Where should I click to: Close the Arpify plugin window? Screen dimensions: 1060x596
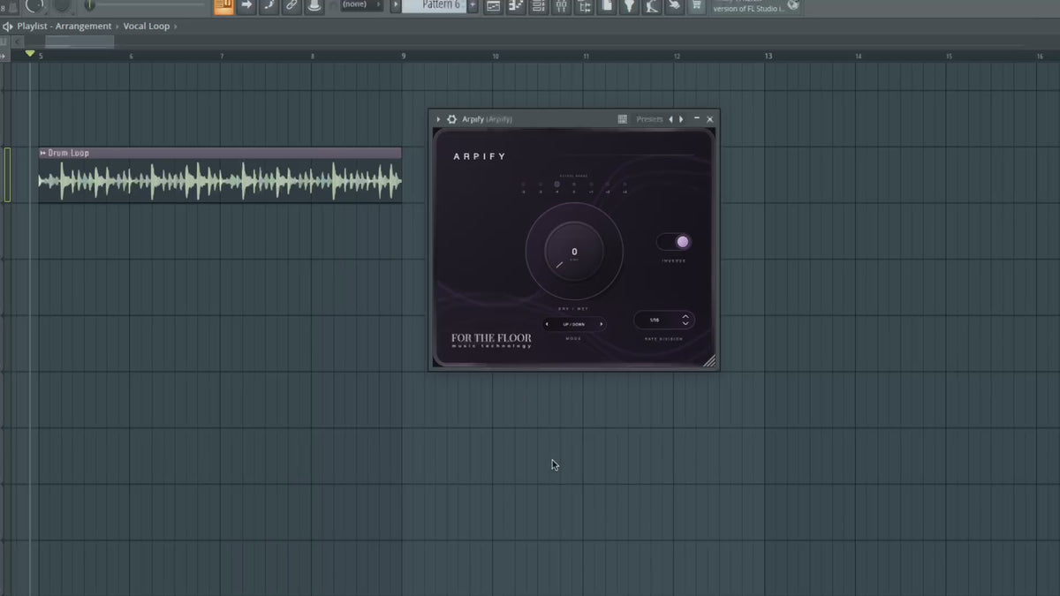click(x=710, y=119)
